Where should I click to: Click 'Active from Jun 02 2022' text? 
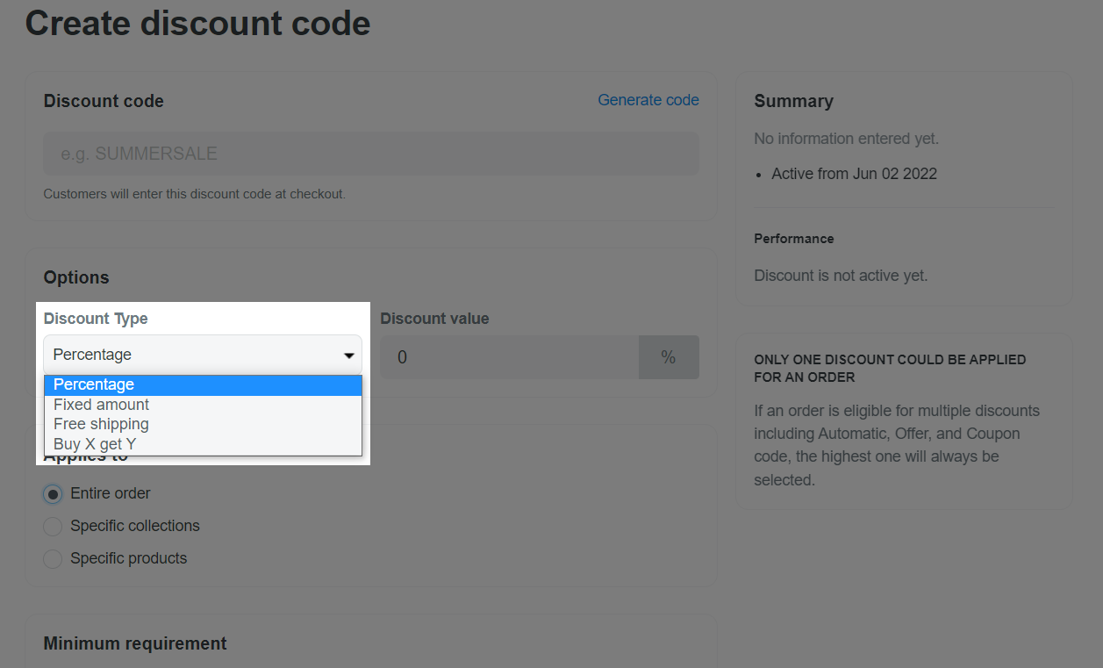tap(854, 174)
